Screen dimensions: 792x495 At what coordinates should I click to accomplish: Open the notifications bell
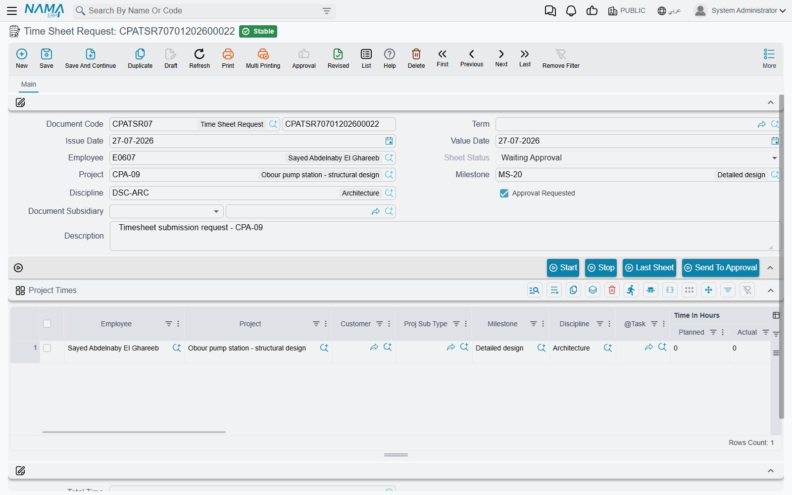(x=571, y=11)
